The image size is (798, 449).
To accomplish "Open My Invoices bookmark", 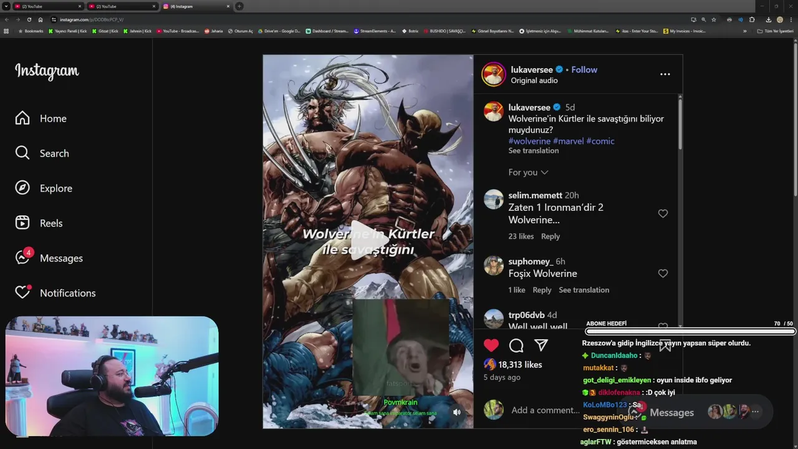I will (685, 31).
